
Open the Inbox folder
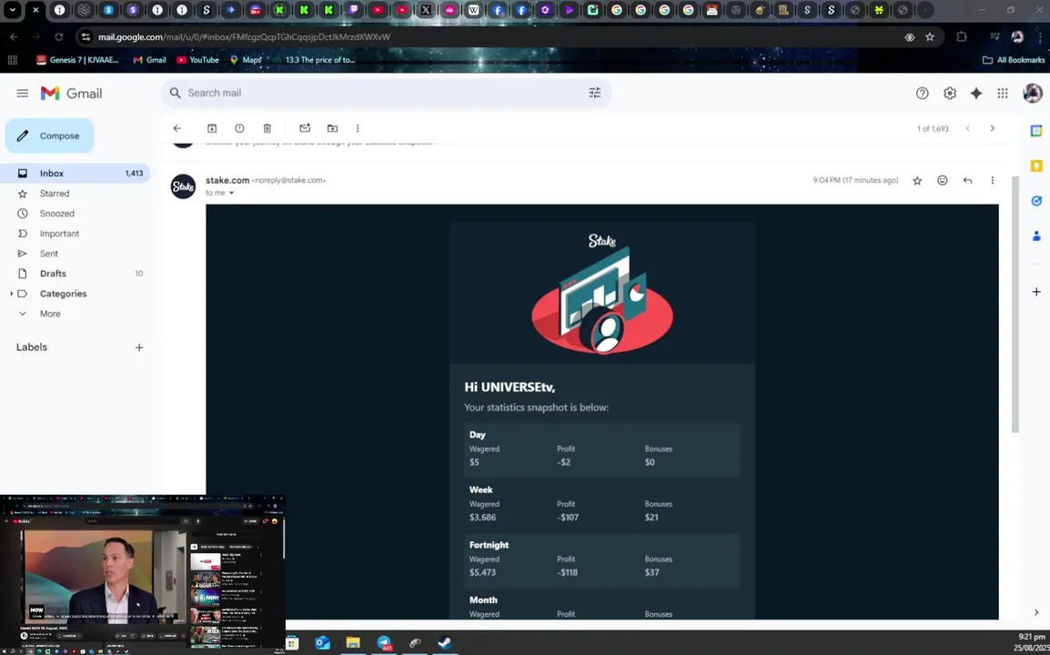[75, 174]
